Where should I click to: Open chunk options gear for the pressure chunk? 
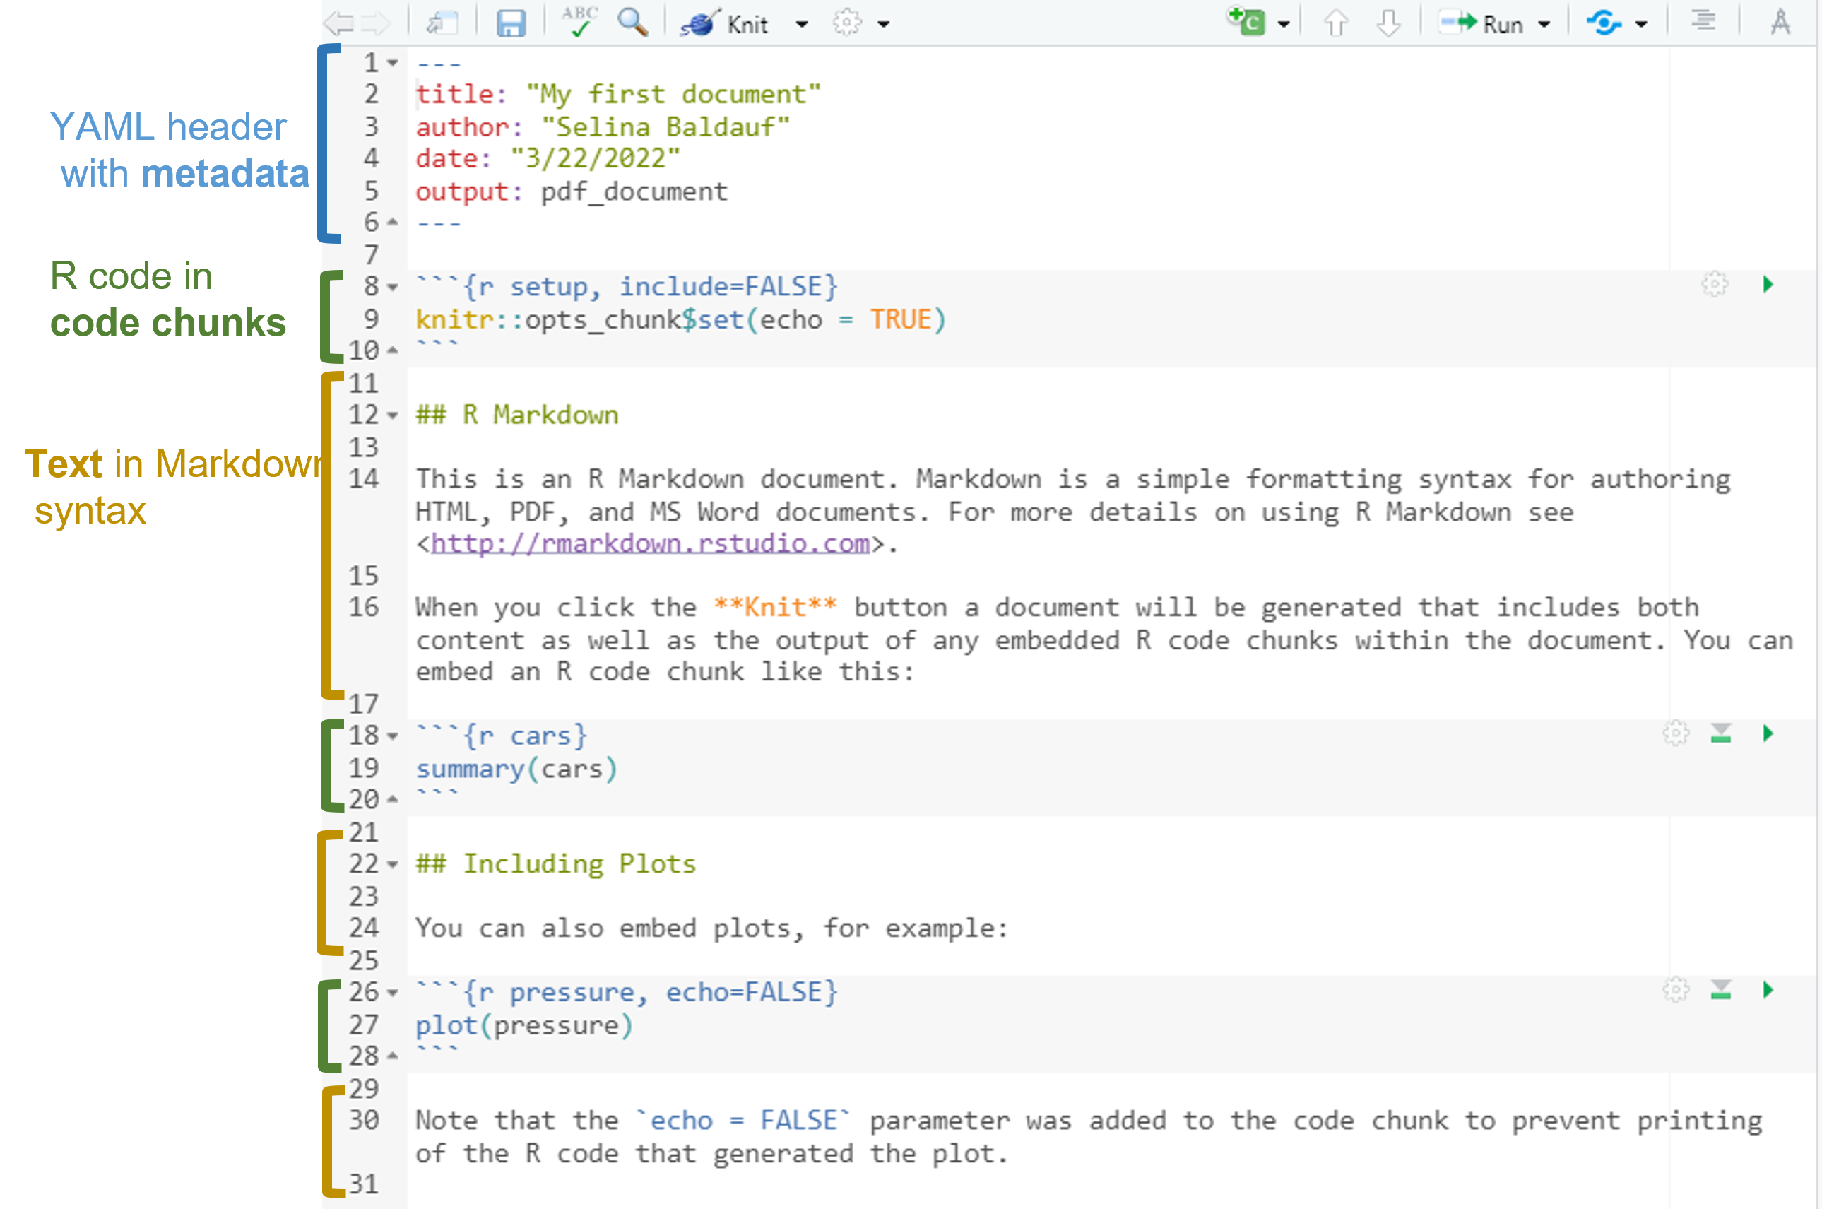point(1676,989)
